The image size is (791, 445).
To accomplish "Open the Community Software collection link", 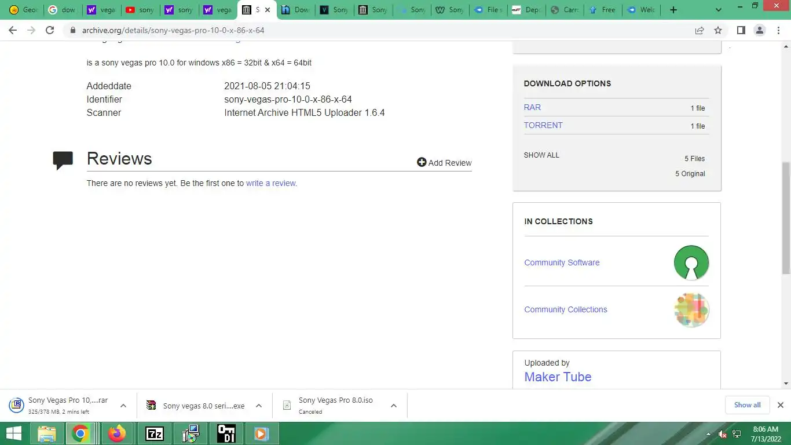I will (x=562, y=262).
